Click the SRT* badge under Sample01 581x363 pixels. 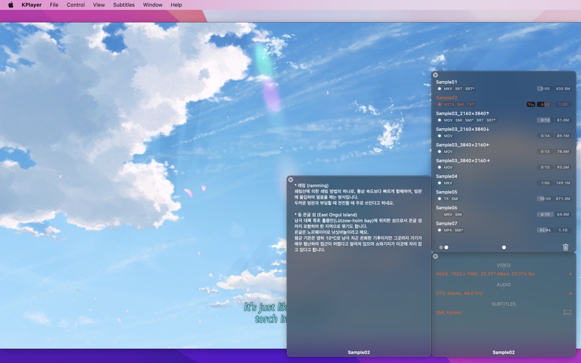point(470,89)
